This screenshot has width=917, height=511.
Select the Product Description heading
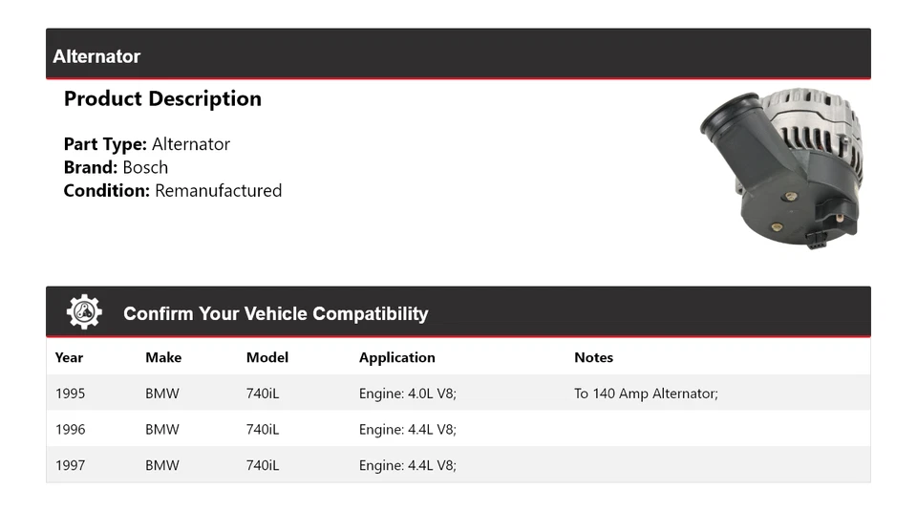coord(162,98)
